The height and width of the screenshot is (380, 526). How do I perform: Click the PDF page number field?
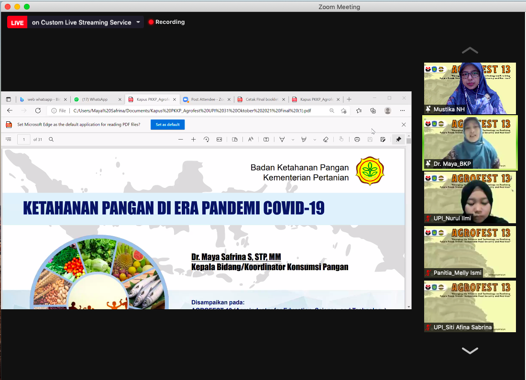tap(24, 140)
